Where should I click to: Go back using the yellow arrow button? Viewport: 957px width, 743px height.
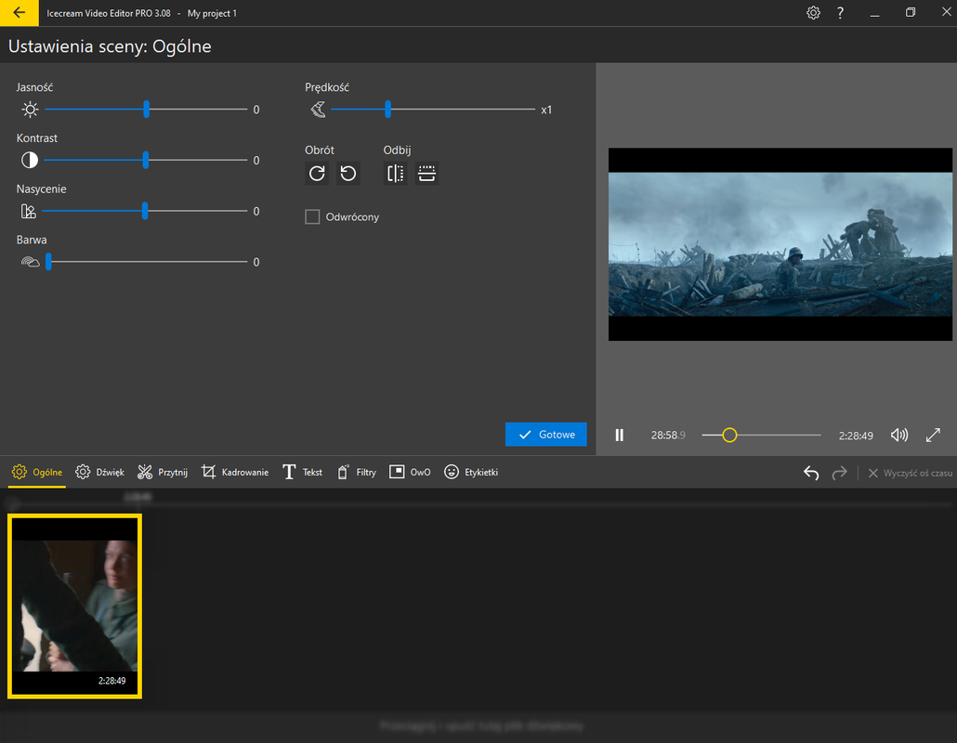tap(19, 13)
